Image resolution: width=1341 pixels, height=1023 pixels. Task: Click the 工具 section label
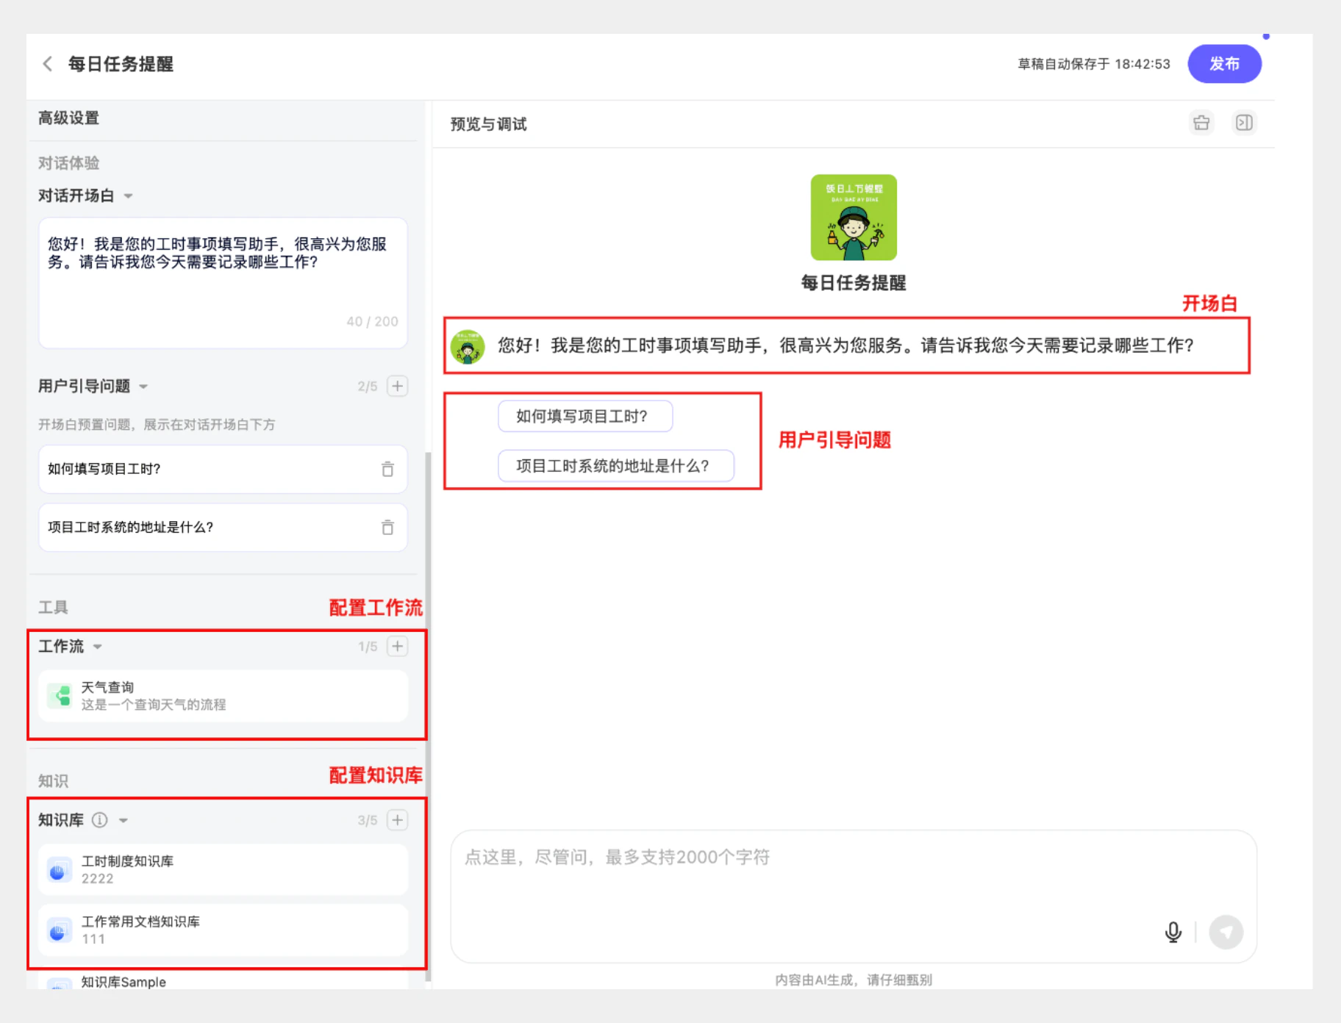53,607
